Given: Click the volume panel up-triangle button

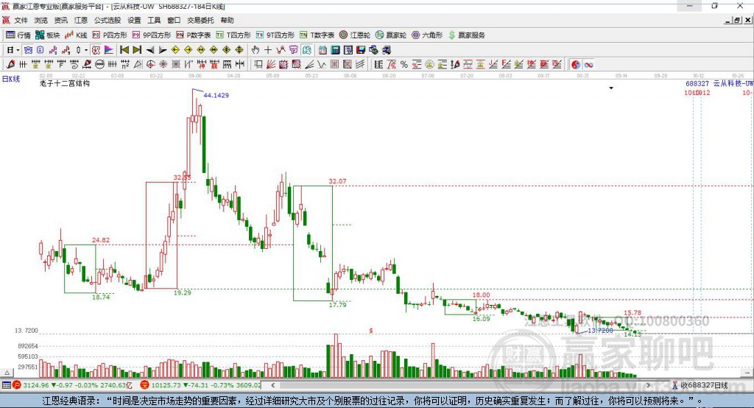Looking at the screenshot, I should tap(7, 373).
